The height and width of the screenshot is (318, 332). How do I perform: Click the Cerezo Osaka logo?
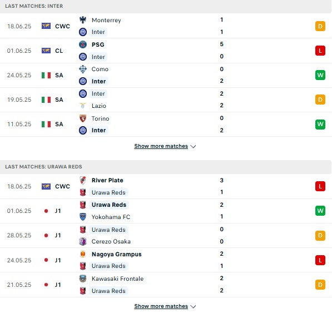(x=83, y=241)
